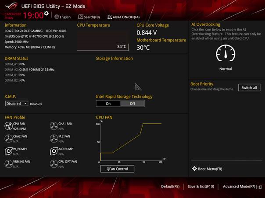The image size is (265, 198).
Task: Click the 925 RPM CPU fan speed
Action: 19,129
